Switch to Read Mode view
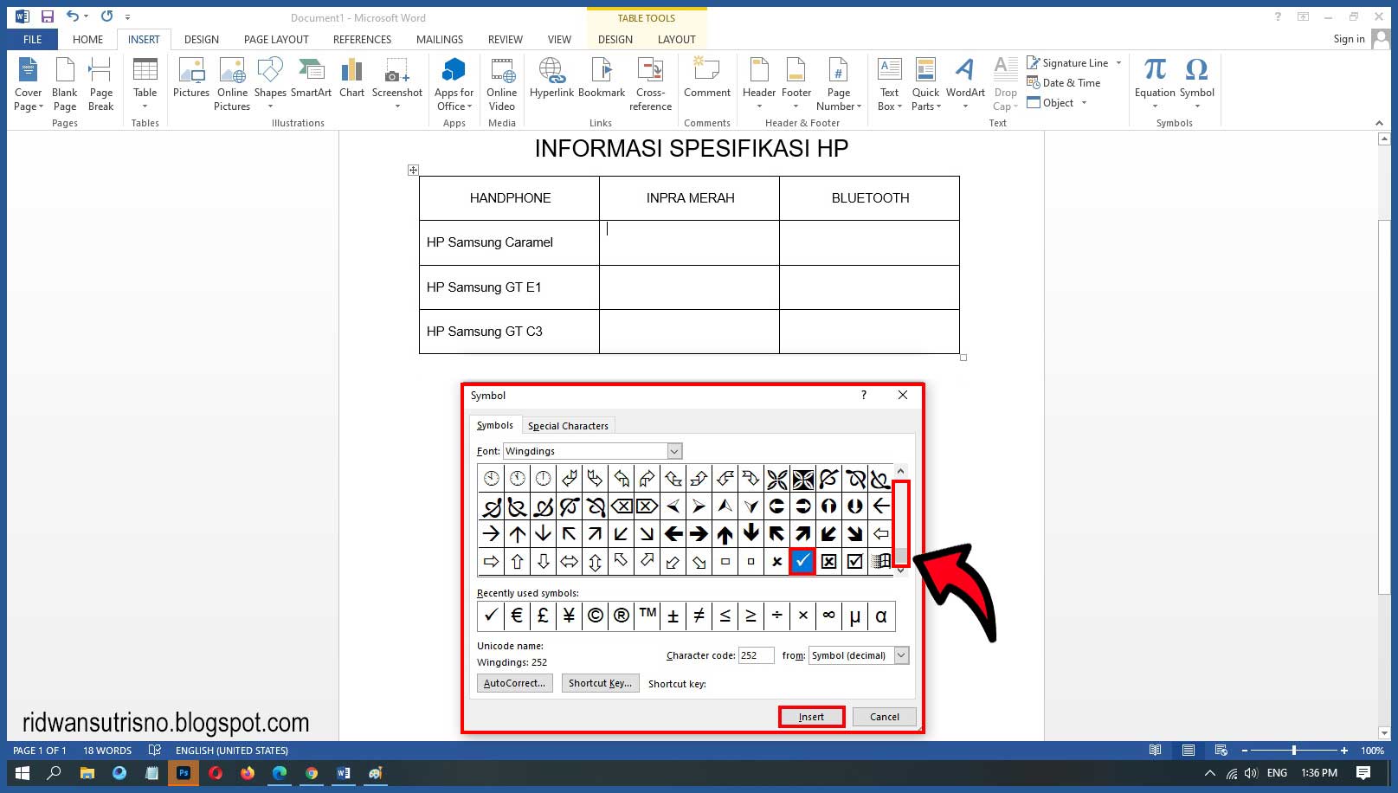 (1155, 751)
